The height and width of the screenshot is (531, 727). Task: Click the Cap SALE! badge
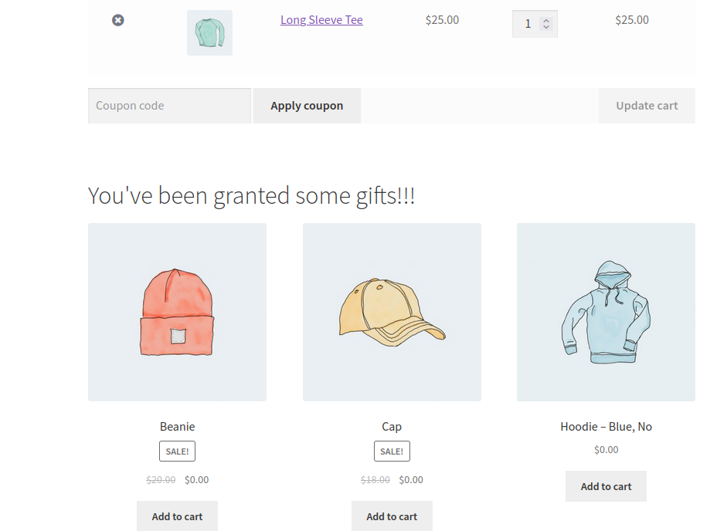[392, 452]
